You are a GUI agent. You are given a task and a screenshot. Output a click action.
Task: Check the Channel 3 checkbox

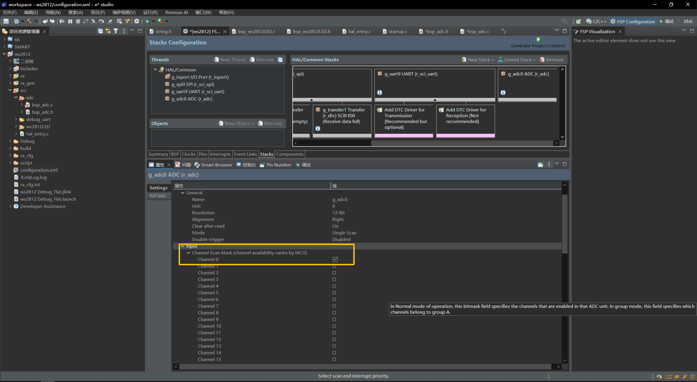point(334,279)
